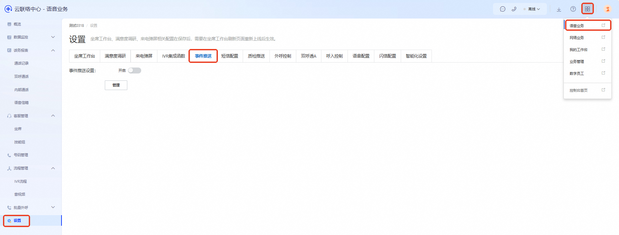Viewport: 619px width, 235px height.
Task: Toggle the 事件推送设置 开启 switch
Action: [x=135, y=70]
